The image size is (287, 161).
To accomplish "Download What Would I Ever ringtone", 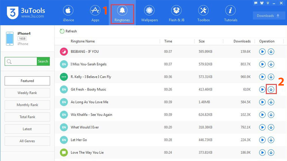I will (271, 127).
